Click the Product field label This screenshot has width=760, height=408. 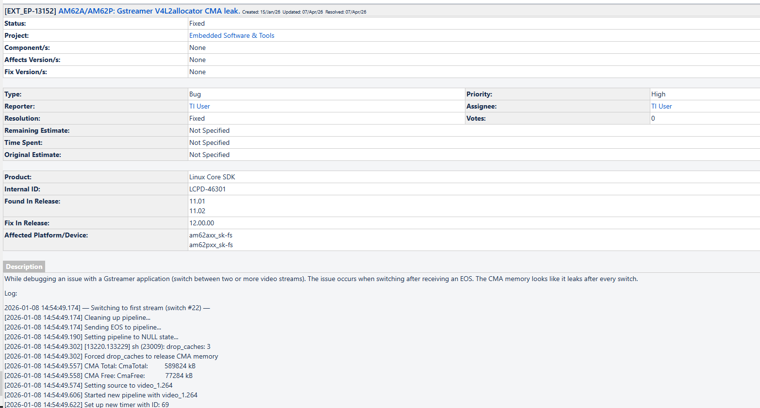18,177
